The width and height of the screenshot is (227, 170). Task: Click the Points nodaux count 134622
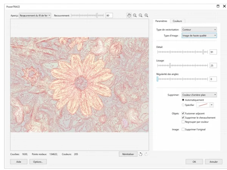coord(53,154)
